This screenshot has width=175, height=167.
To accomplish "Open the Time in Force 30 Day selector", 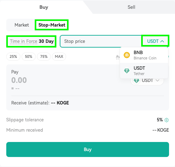I will tap(32, 41).
